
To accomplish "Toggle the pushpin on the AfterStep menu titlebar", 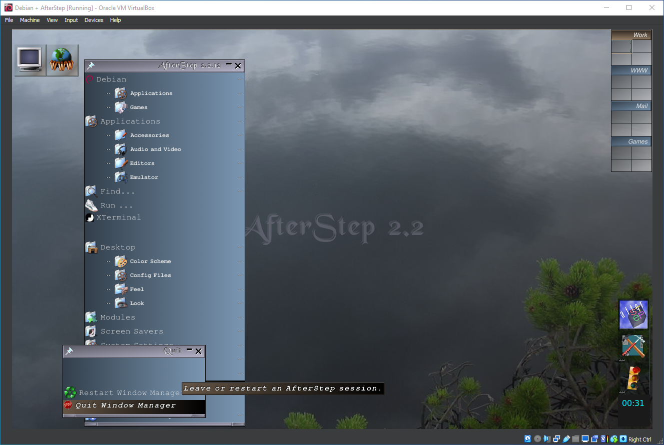I will (x=91, y=65).
